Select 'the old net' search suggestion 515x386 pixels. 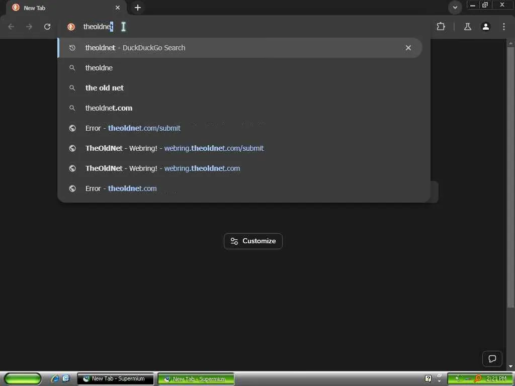[x=240, y=88]
